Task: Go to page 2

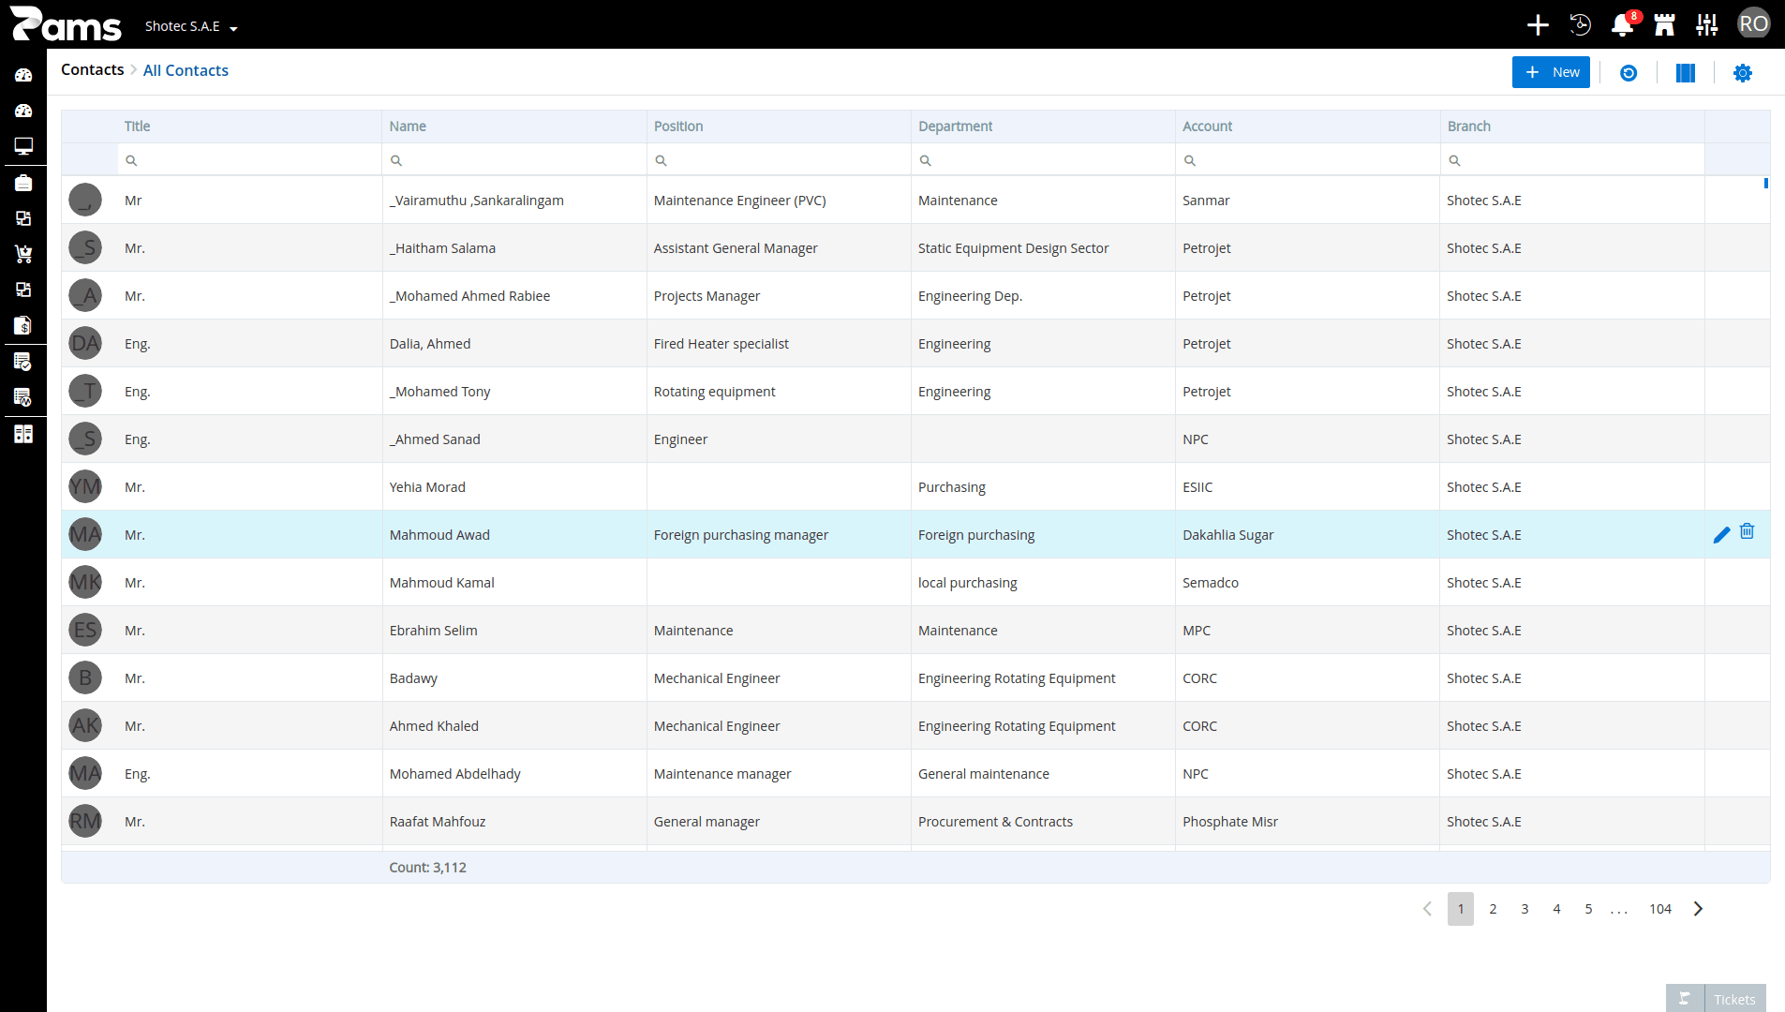Action: [x=1493, y=909]
